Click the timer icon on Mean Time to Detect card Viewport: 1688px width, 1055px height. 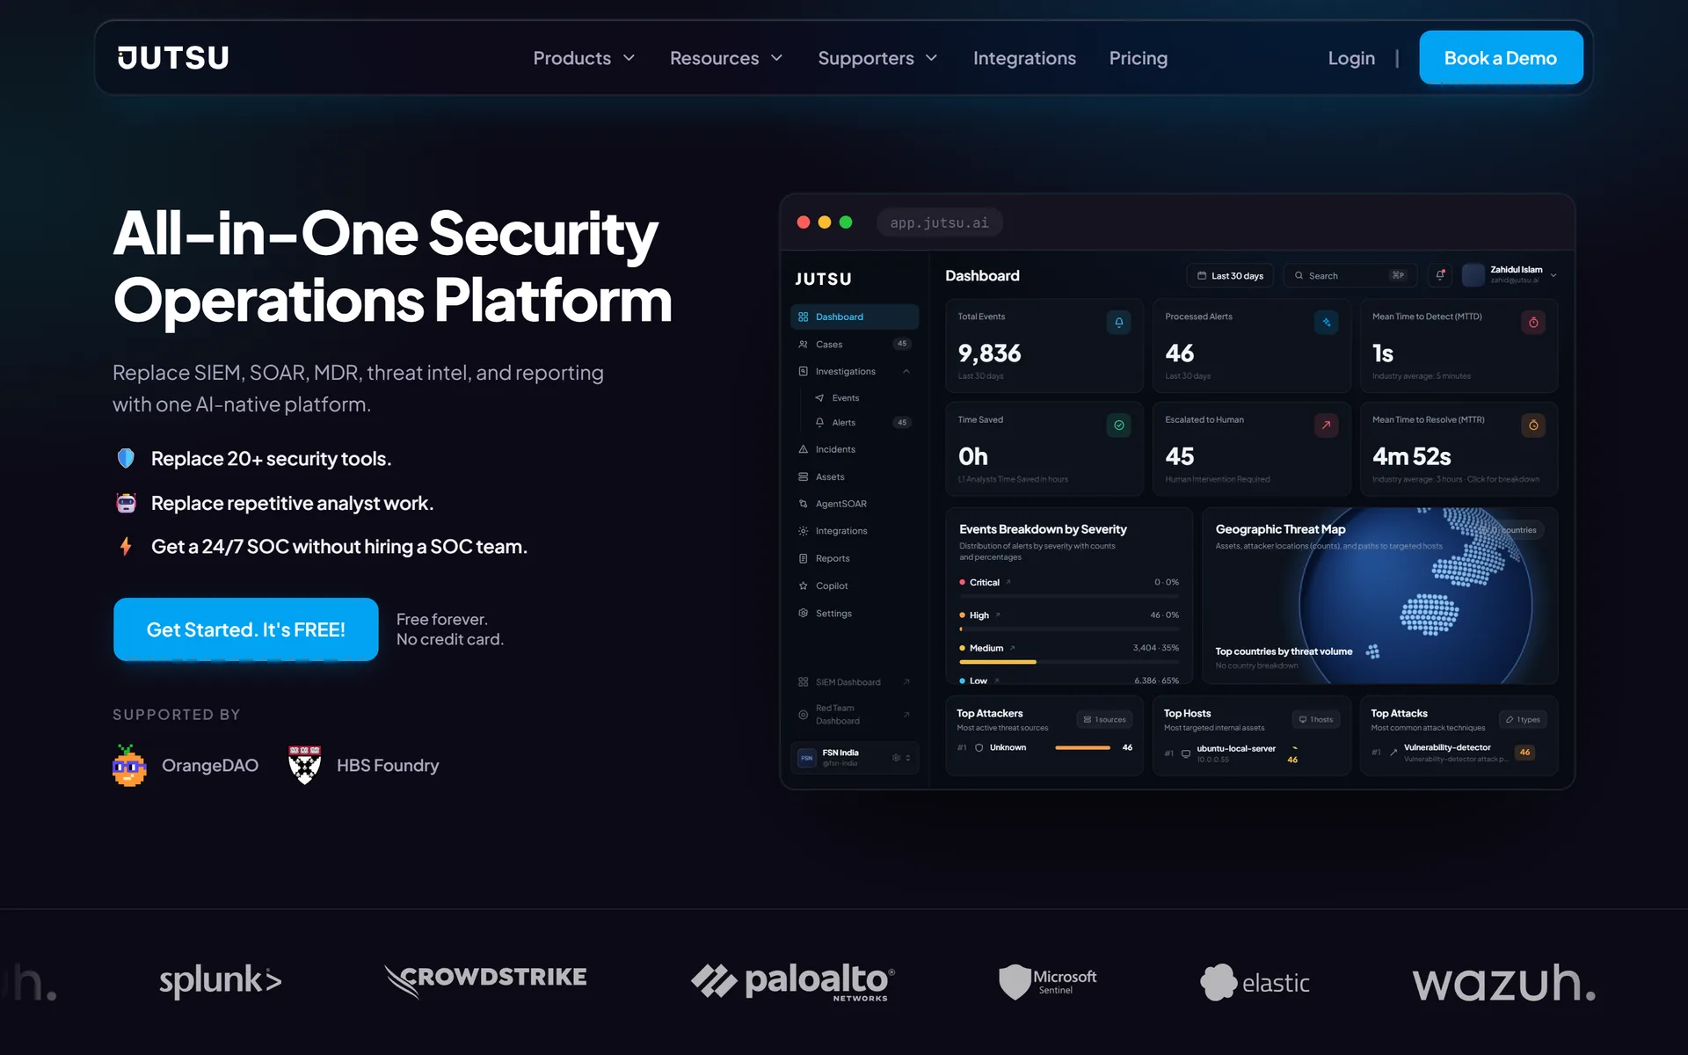[1533, 323]
